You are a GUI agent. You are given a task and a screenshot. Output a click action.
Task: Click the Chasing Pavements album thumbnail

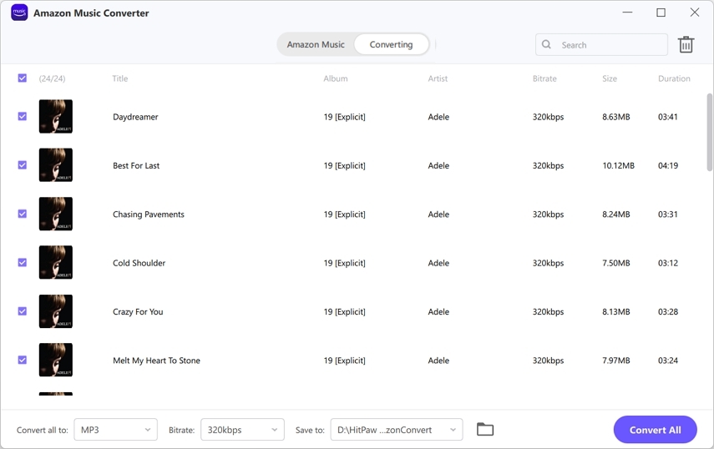tap(56, 214)
